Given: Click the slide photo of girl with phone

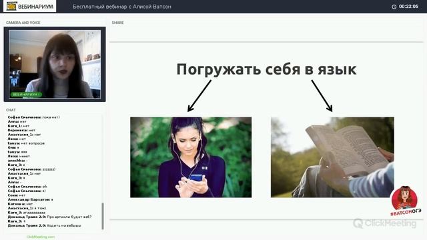Looking at the screenshot, I should pyautogui.click(x=191, y=157).
